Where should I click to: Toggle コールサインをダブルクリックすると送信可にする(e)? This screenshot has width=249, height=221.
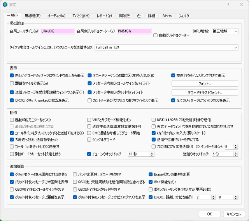(12, 133)
